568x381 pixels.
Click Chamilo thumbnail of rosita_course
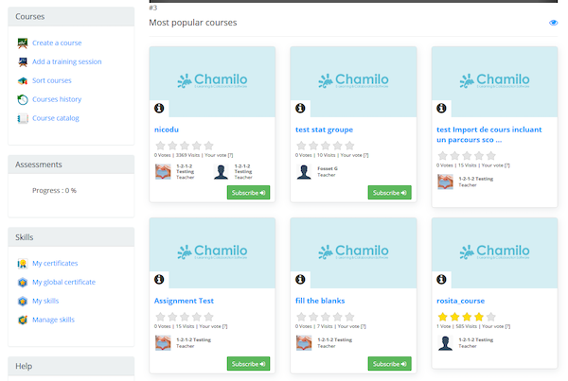point(494,252)
